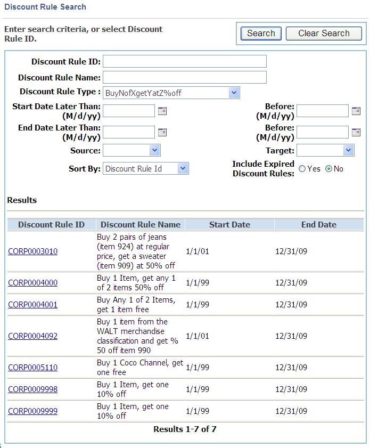
Task: Open discount rule CORP0004092
Action: [33, 336]
